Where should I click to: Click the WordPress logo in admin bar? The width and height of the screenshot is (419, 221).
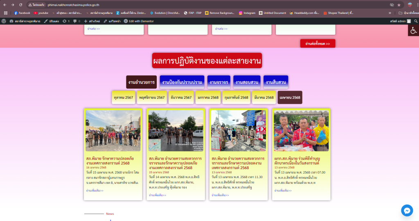pos(4,21)
